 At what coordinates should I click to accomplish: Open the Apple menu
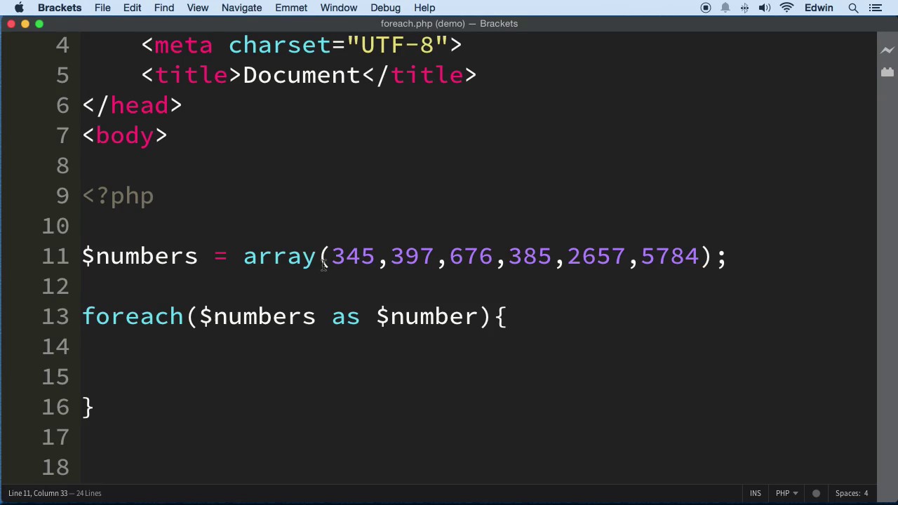click(x=19, y=8)
